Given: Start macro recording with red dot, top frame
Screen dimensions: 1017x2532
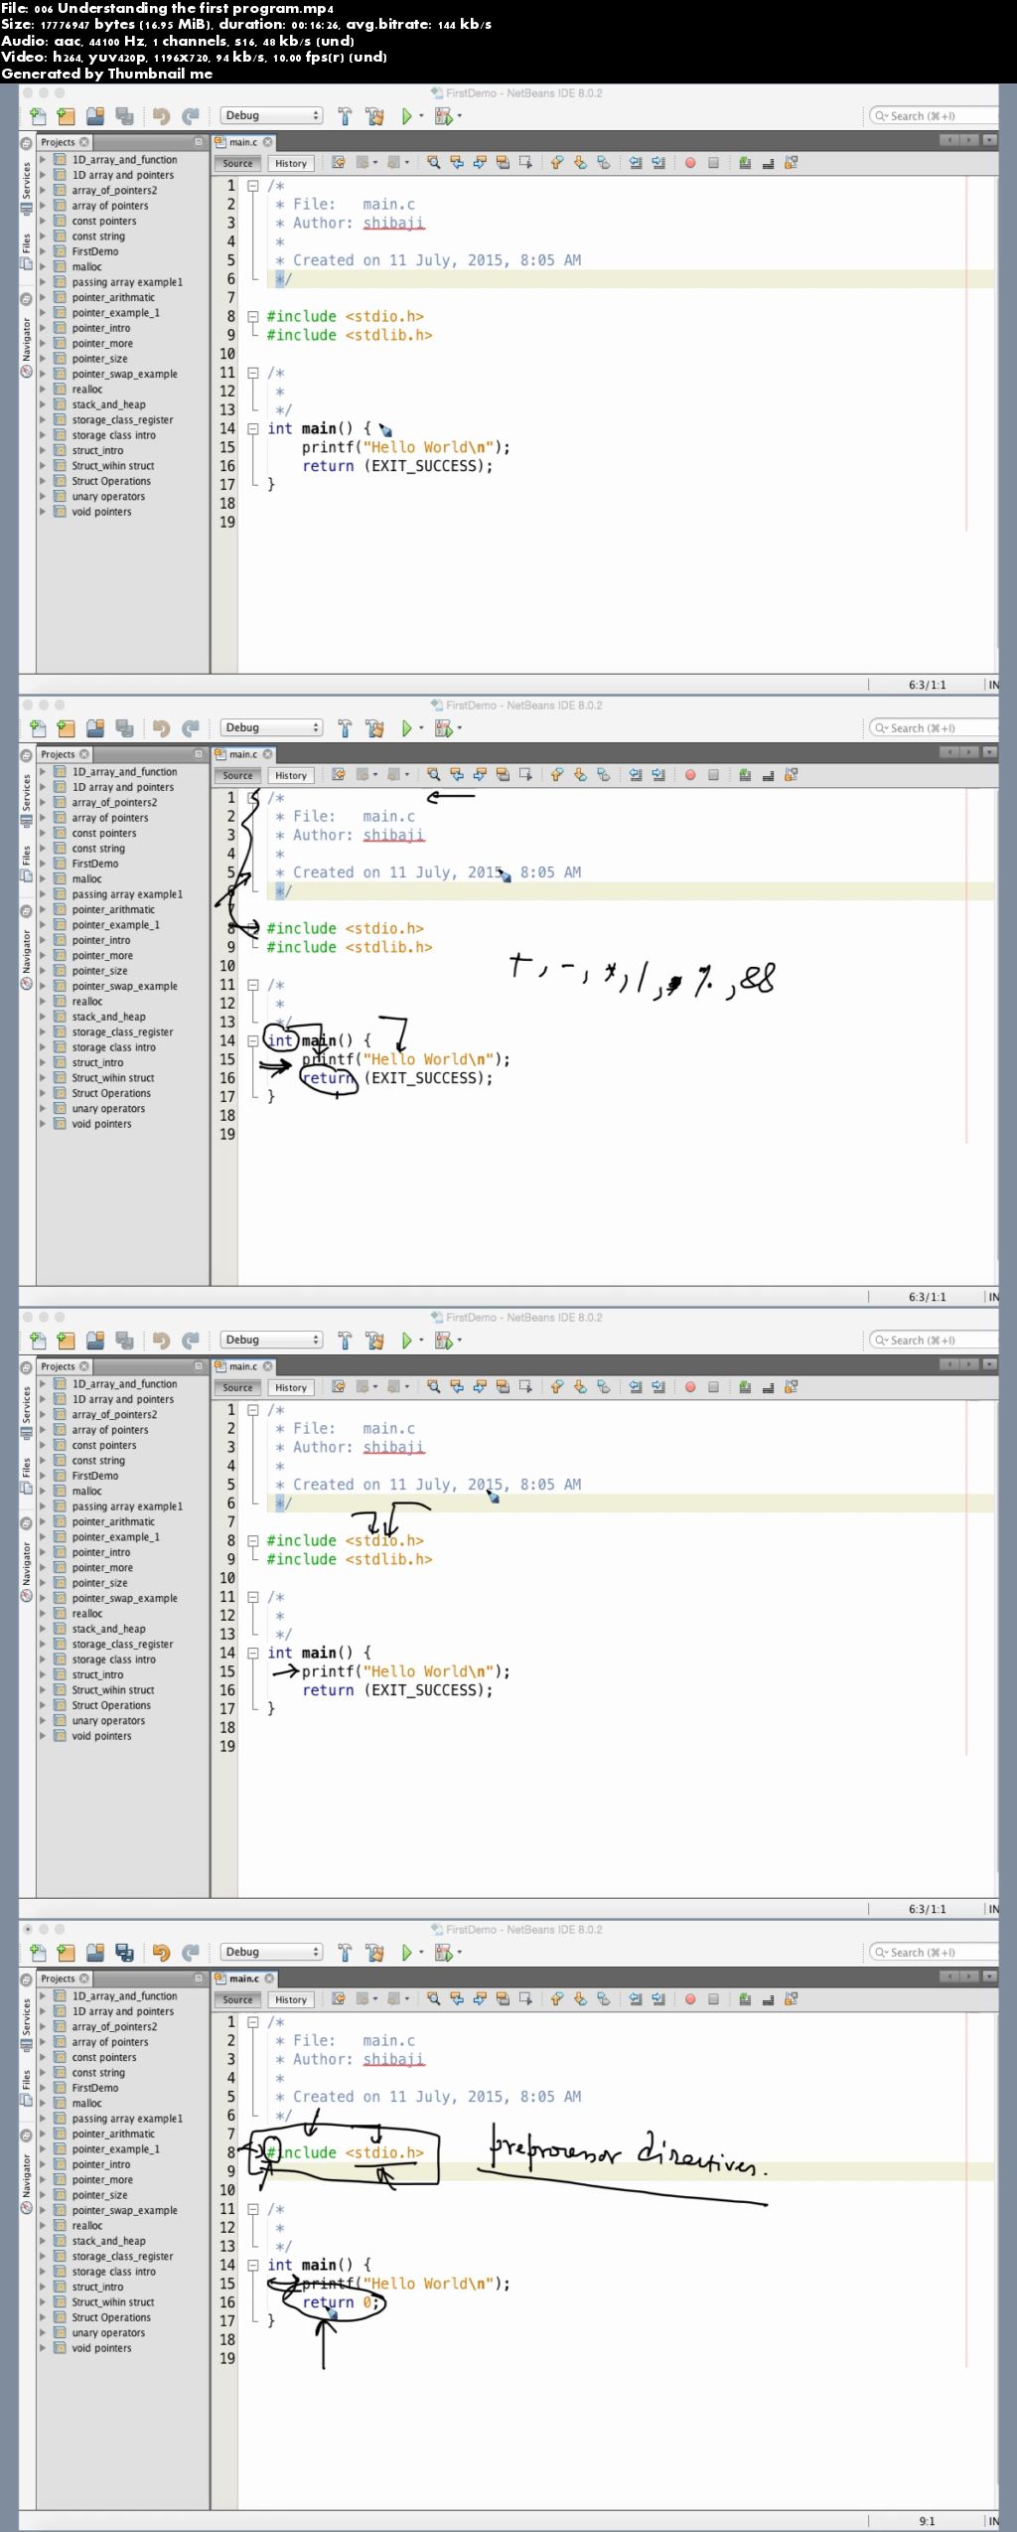Looking at the screenshot, I should (690, 163).
